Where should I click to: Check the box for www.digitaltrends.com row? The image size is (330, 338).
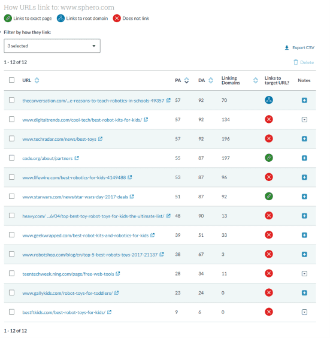click(11, 119)
